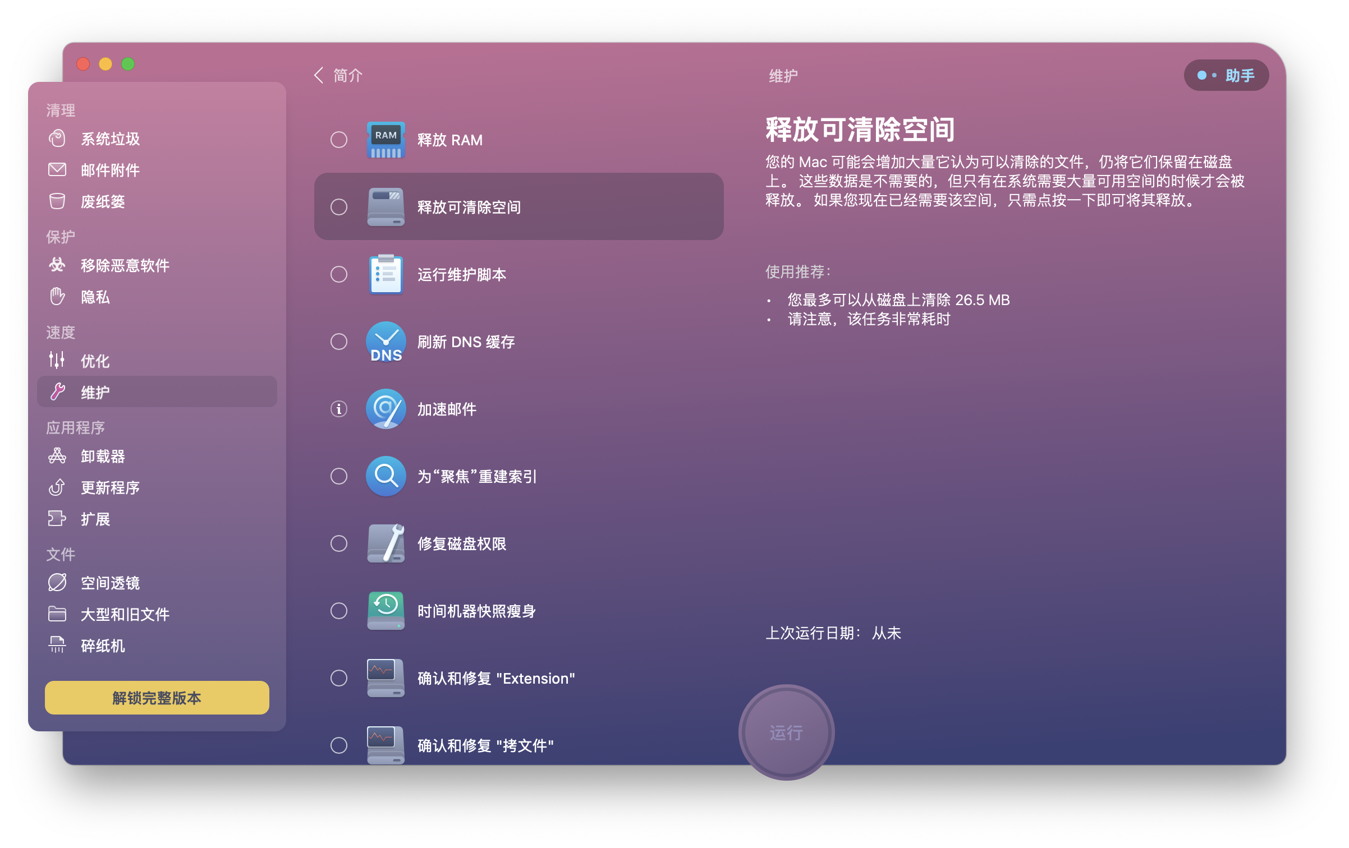Open 空间透镜 in the sidebar
Image resolution: width=1349 pixels, height=848 pixels.
pos(110,583)
